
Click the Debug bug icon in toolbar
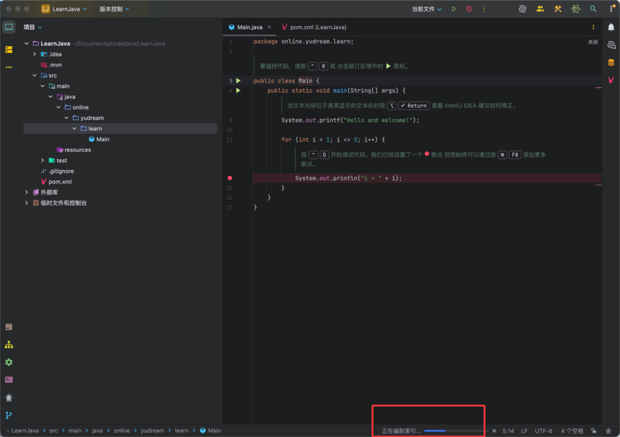pyautogui.click(x=469, y=9)
